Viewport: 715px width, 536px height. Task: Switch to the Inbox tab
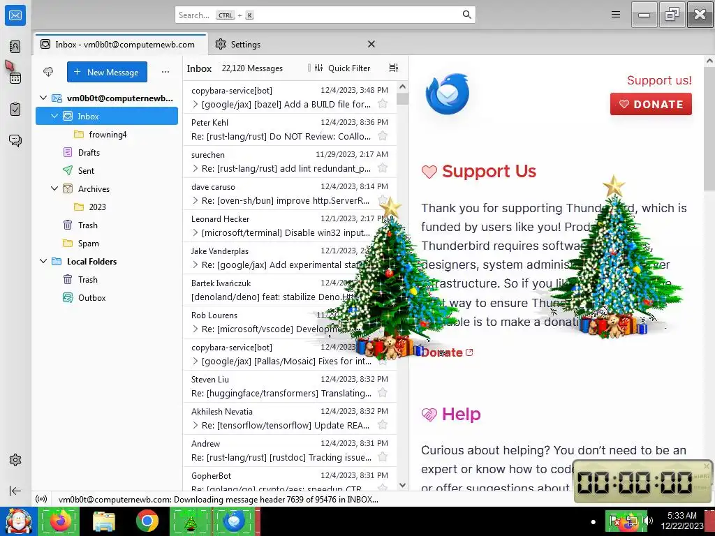point(120,44)
